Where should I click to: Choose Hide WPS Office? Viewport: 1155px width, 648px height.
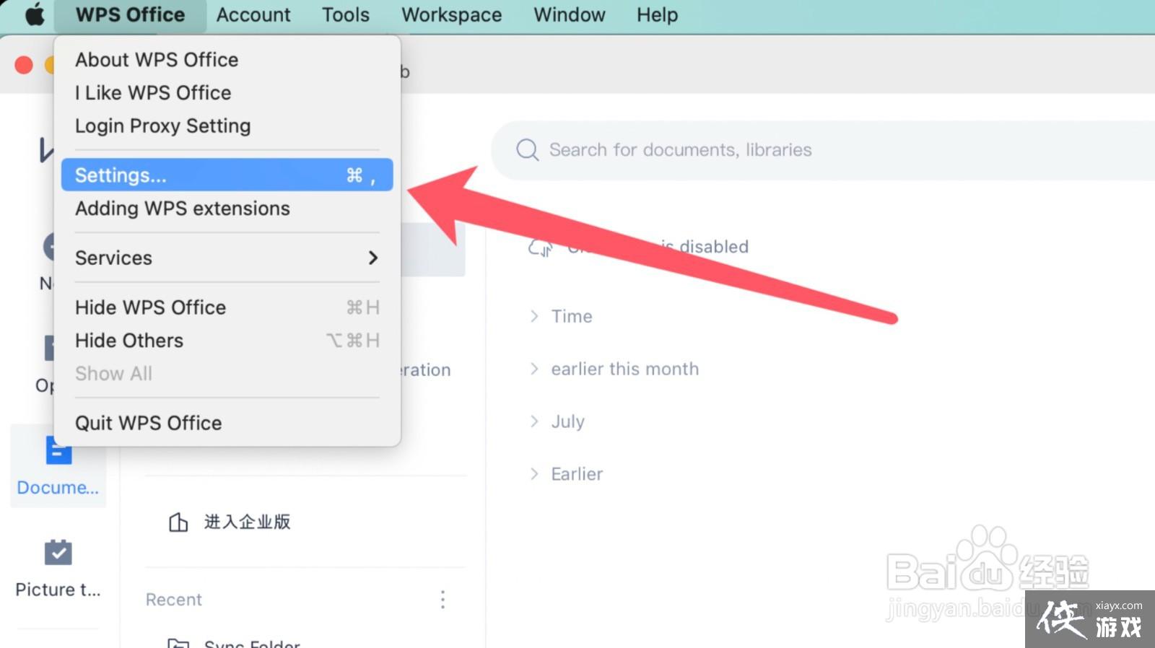point(227,307)
